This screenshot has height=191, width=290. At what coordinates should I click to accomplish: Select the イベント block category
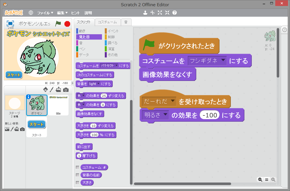tap(117, 31)
